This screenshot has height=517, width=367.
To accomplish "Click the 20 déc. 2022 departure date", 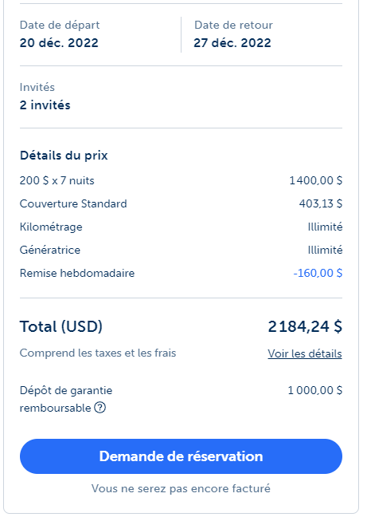I will 59,43.
